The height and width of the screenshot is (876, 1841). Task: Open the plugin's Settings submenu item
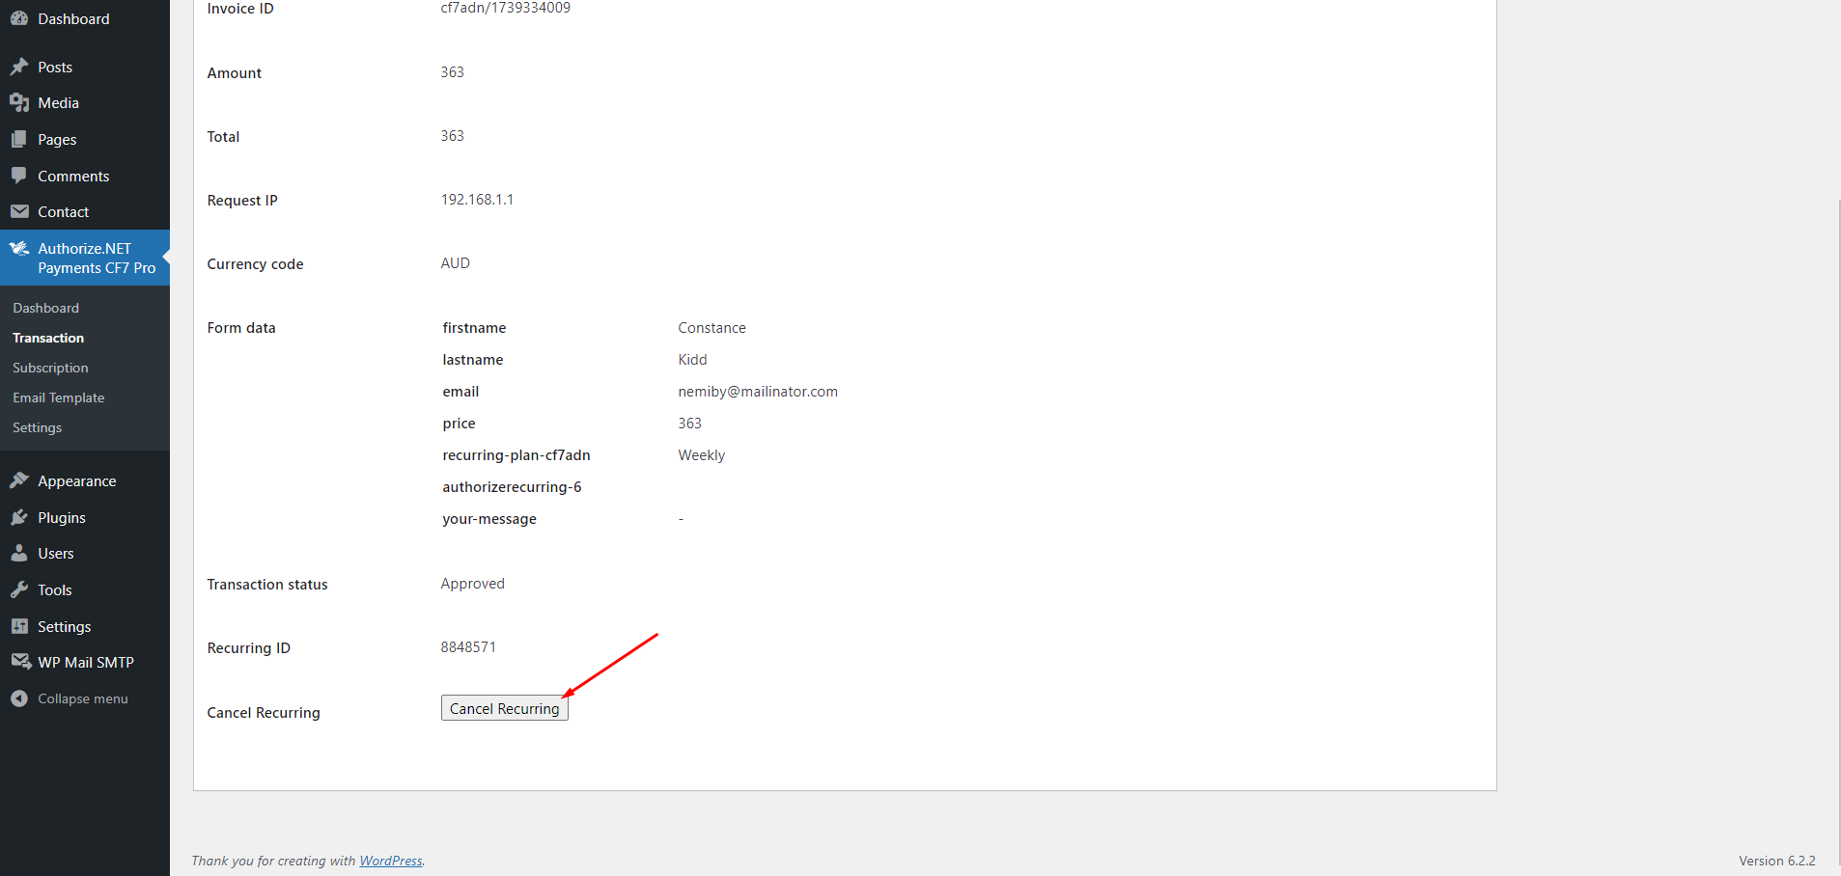(x=37, y=427)
